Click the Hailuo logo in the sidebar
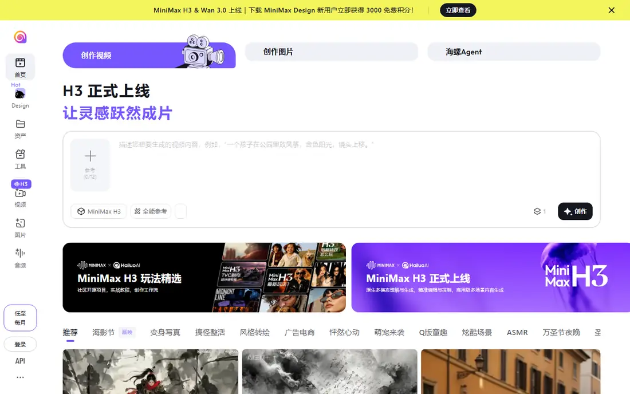Viewport: 630px width, 394px height. (20, 37)
